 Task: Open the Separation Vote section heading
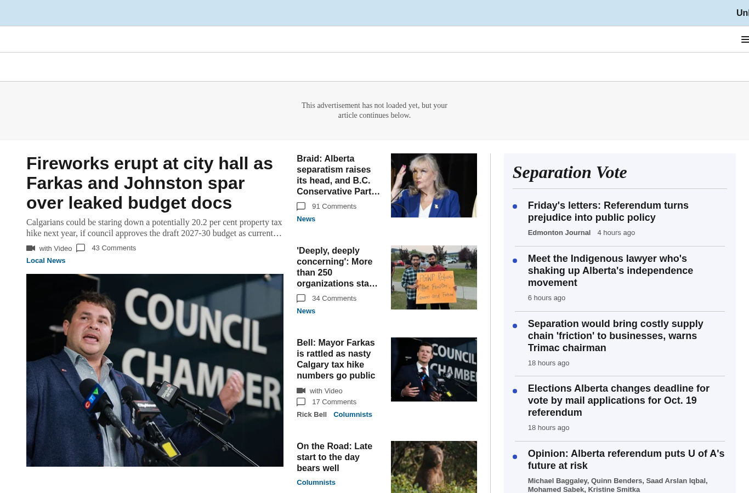coord(570,172)
